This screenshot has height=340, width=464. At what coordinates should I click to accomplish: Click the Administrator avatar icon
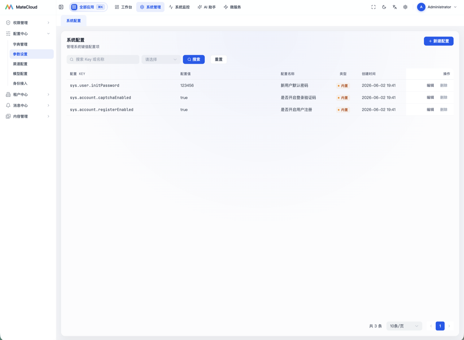pyautogui.click(x=421, y=7)
